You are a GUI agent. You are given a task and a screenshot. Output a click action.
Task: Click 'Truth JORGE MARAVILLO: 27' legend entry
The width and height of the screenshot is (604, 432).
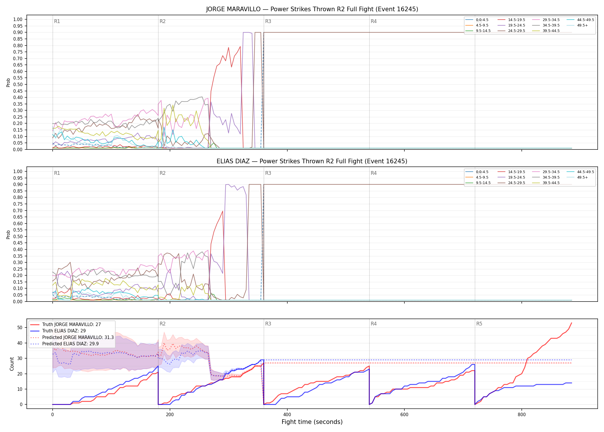[x=72, y=324]
